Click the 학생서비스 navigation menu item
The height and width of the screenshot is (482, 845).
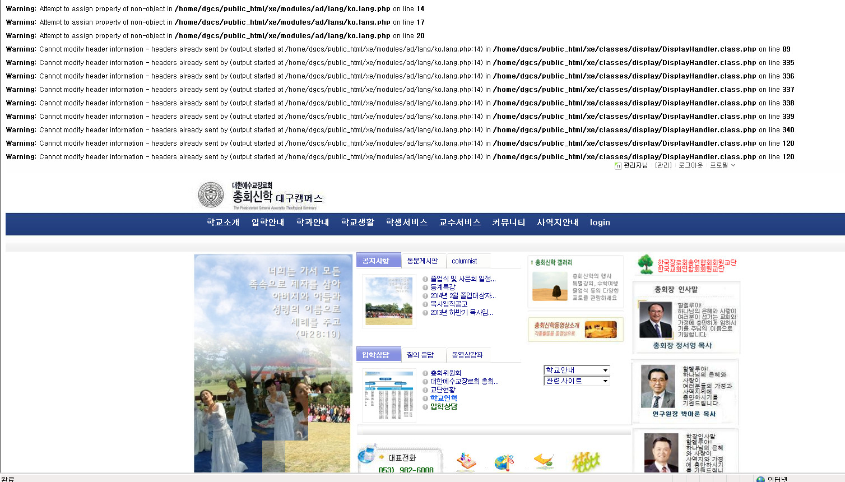pos(406,223)
